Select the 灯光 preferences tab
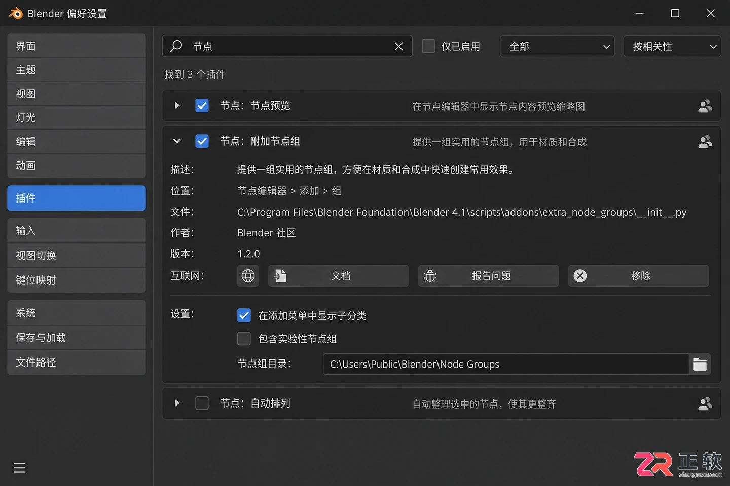 [77, 117]
